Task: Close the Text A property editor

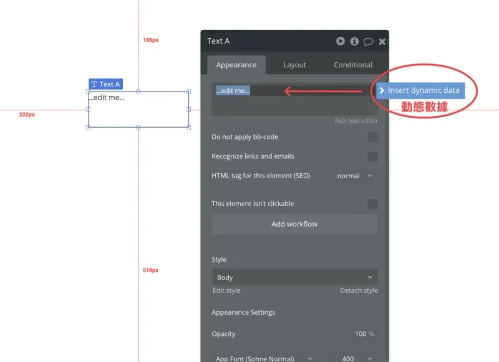Action: [382, 42]
